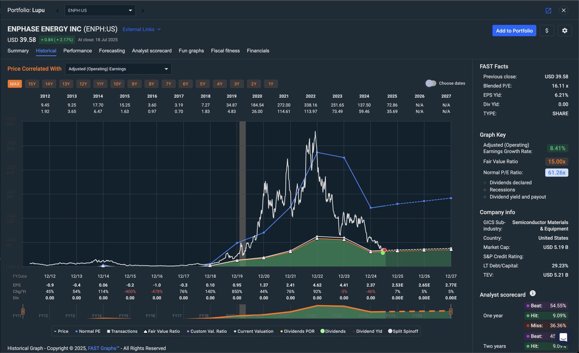
Task: Select MAX time range
Action: click(x=14, y=84)
